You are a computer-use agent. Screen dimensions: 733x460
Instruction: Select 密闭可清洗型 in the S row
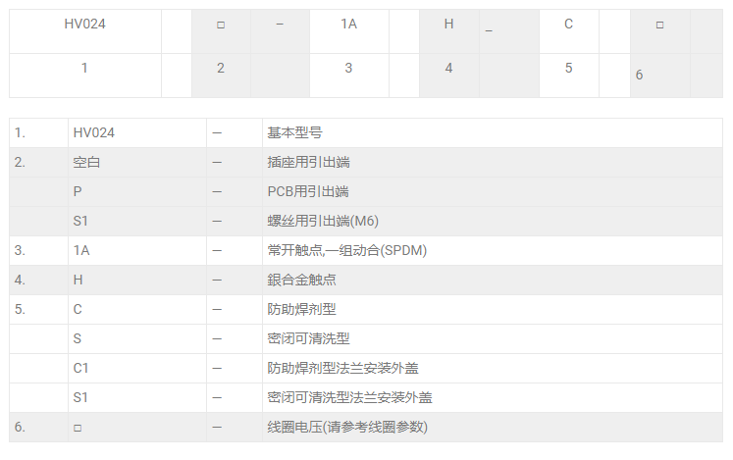click(x=308, y=338)
